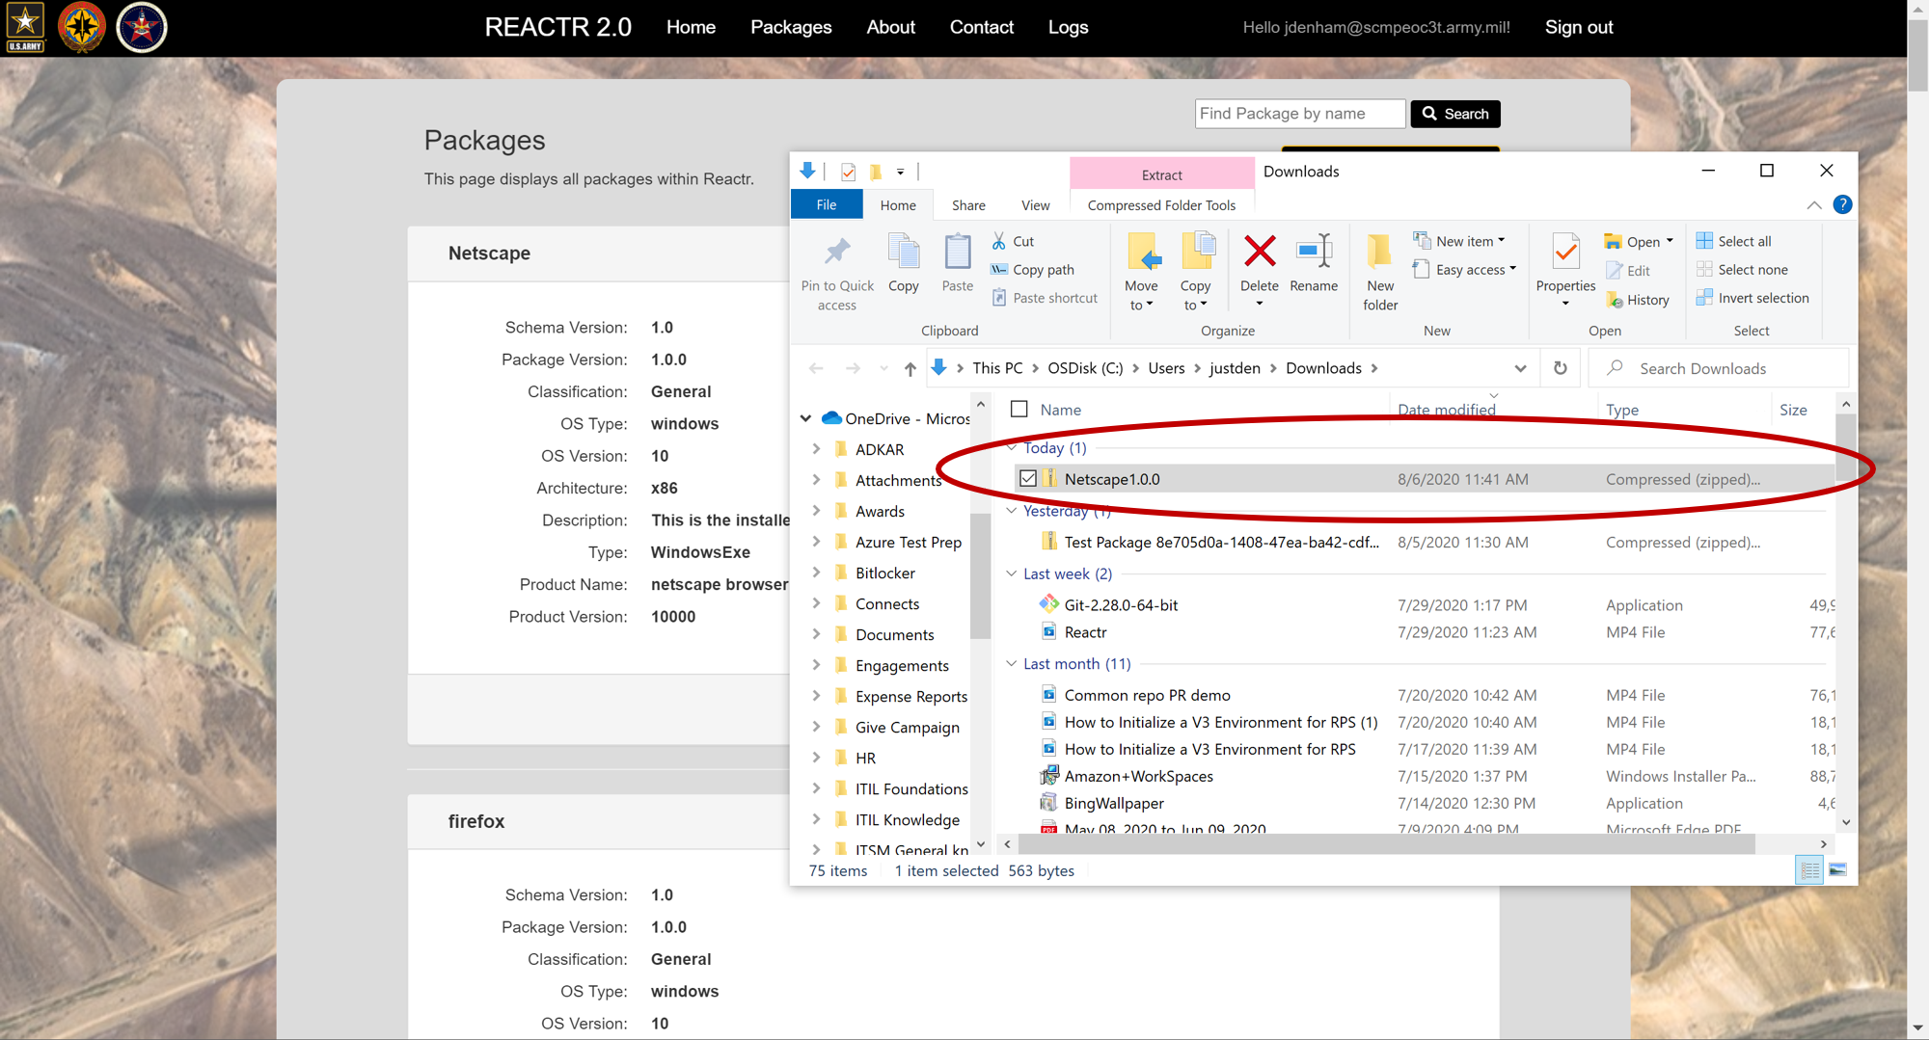Click Select none in the ribbon
This screenshot has width=1929, height=1040.
(x=1742, y=270)
